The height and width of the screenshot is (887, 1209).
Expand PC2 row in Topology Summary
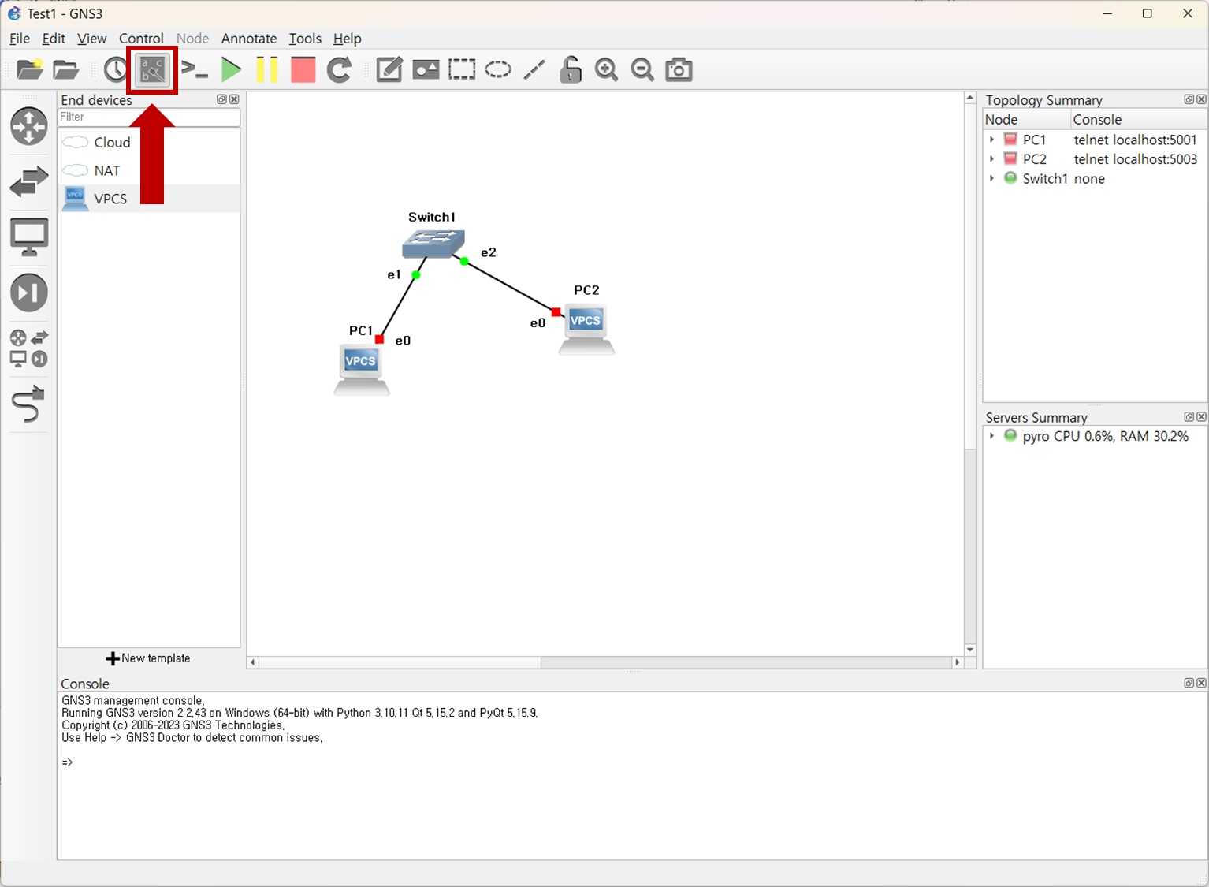[991, 159]
